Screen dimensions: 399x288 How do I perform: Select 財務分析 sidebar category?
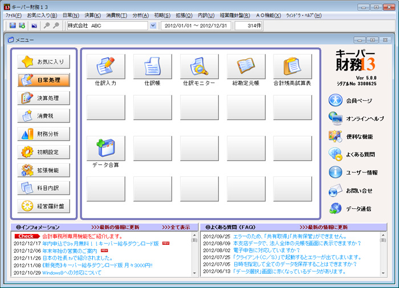pos(43,134)
